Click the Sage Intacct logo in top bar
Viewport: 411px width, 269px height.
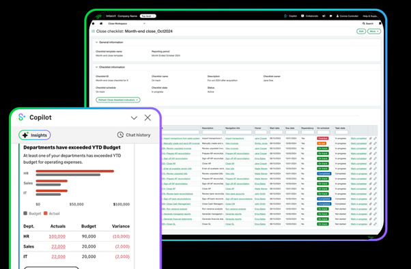pyautogui.click(x=98, y=16)
